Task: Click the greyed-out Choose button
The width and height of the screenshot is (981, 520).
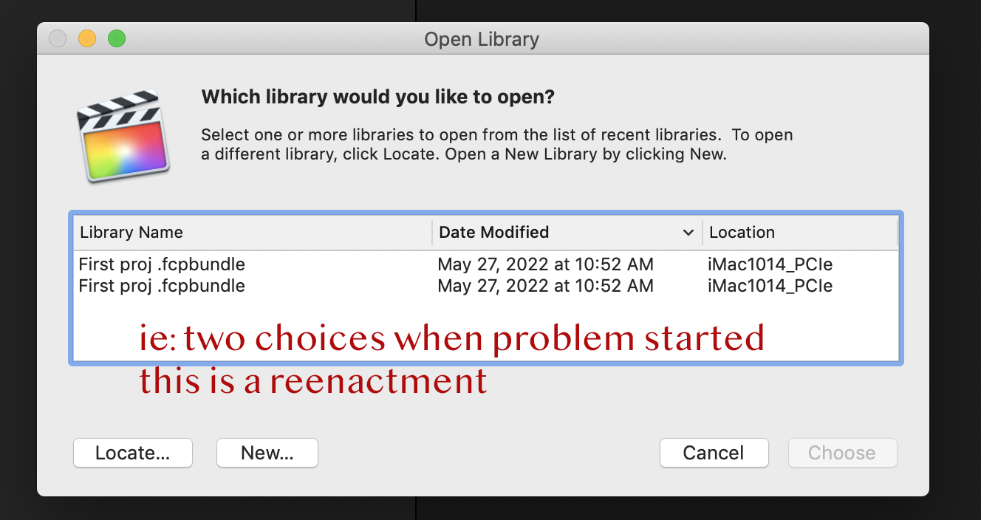Action: (842, 453)
